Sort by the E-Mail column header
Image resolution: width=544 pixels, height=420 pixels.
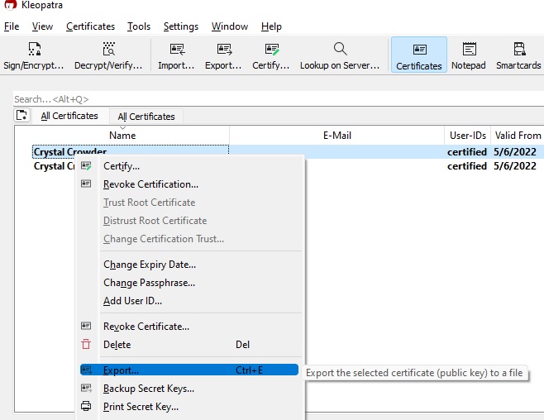click(x=336, y=136)
